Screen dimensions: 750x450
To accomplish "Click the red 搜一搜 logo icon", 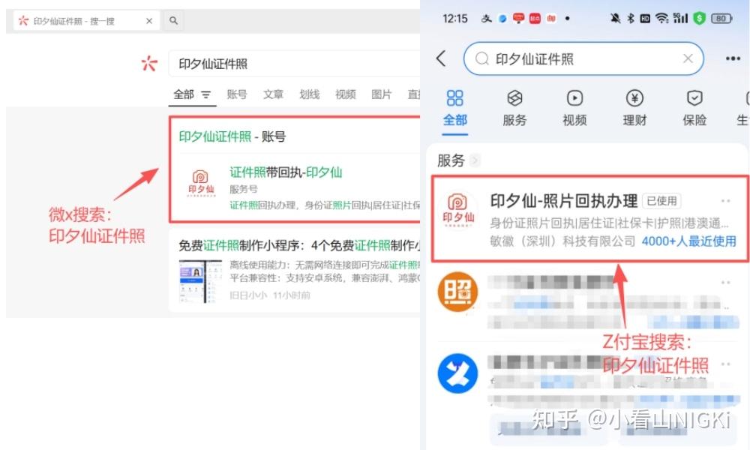I will 149,63.
